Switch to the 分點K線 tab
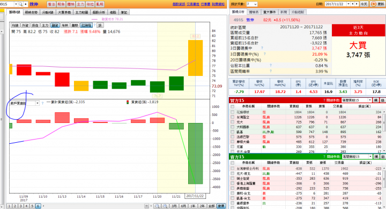 (48, 12)
